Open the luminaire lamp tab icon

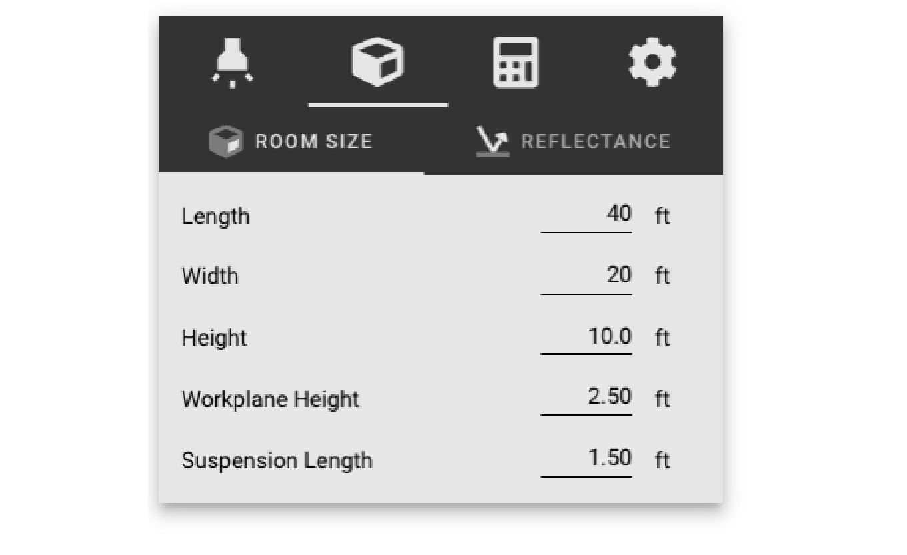click(232, 63)
